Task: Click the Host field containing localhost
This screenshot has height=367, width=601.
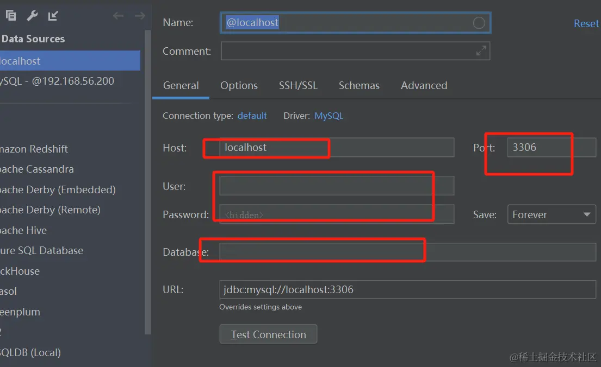Action: pyautogui.click(x=337, y=147)
